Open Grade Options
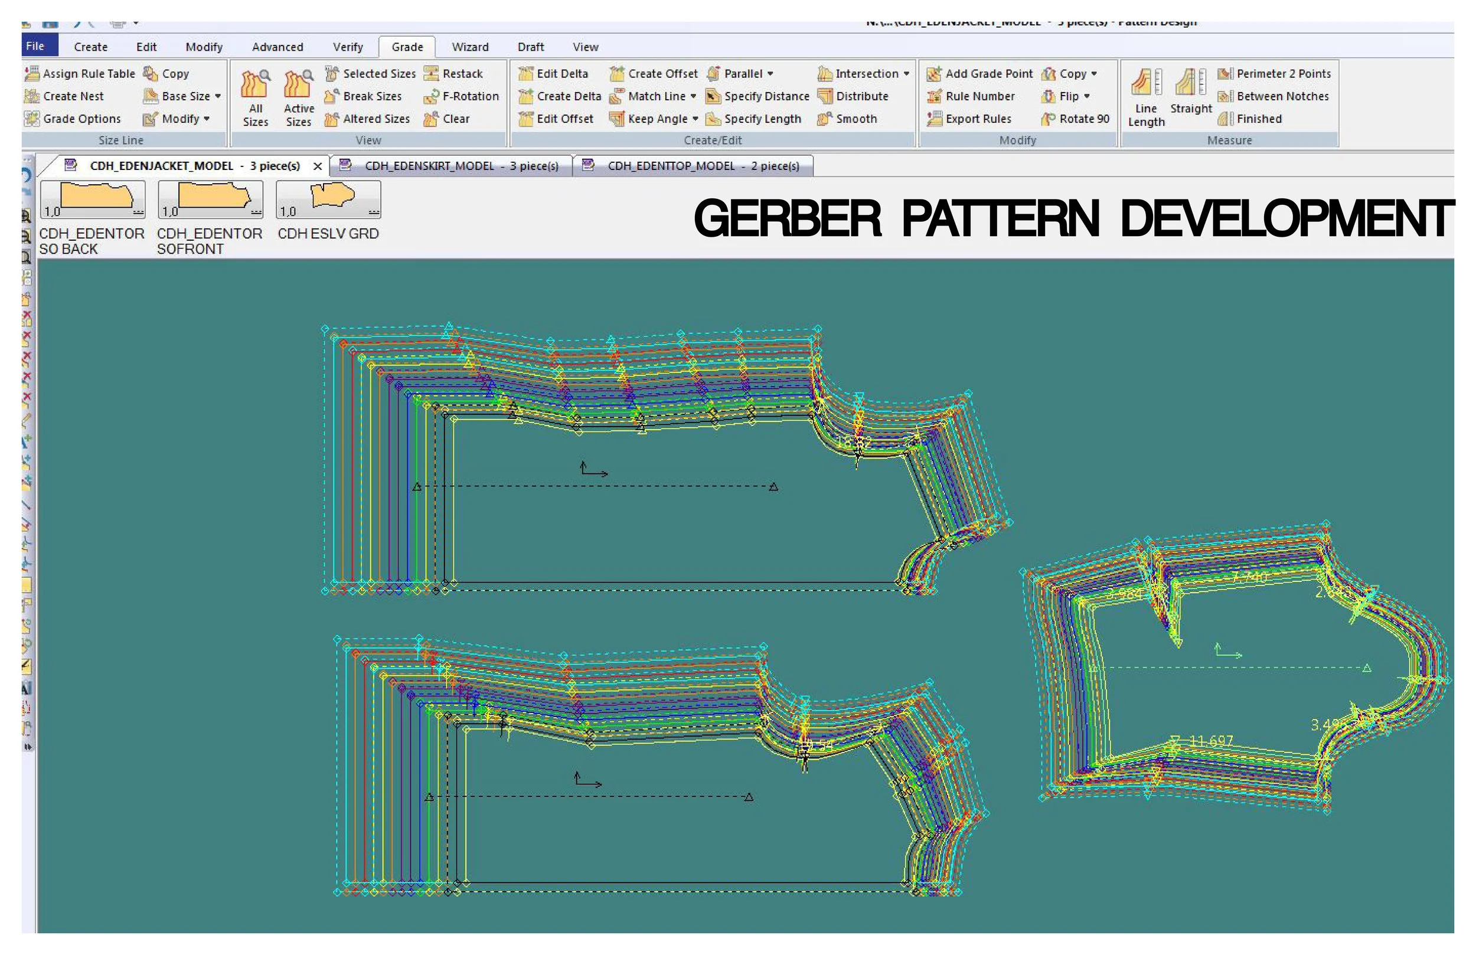 (73, 119)
